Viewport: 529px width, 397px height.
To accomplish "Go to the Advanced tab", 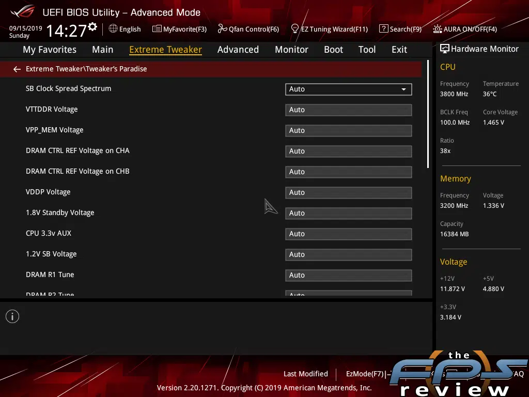I will (238, 50).
